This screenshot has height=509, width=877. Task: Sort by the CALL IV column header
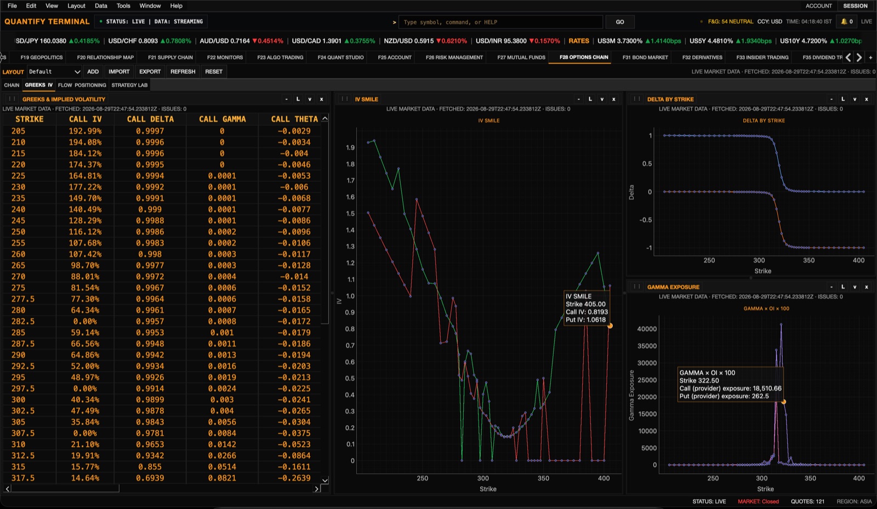(85, 119)
